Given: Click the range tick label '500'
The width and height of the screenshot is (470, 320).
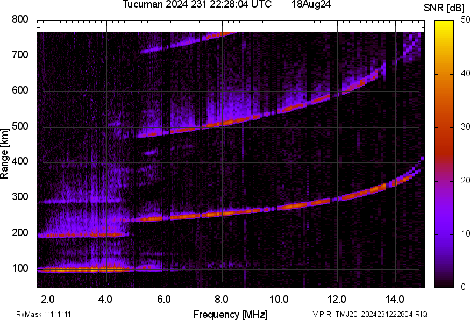Looking at the screenshot, I should click(20, 126).
